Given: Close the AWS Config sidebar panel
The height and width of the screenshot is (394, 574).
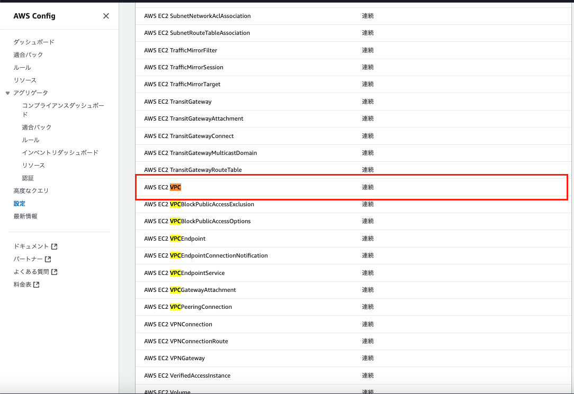Looking at the screenshot, I should click(106, 16).
